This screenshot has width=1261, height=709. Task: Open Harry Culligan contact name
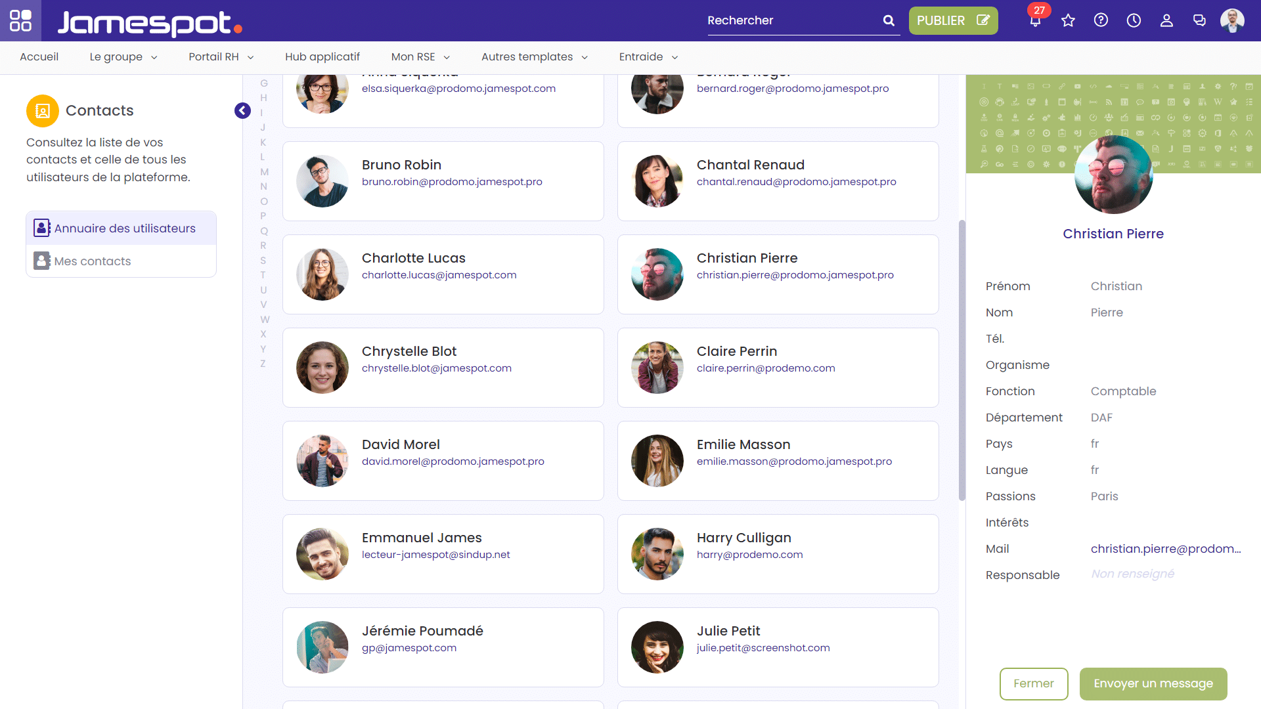coord(743,538)
